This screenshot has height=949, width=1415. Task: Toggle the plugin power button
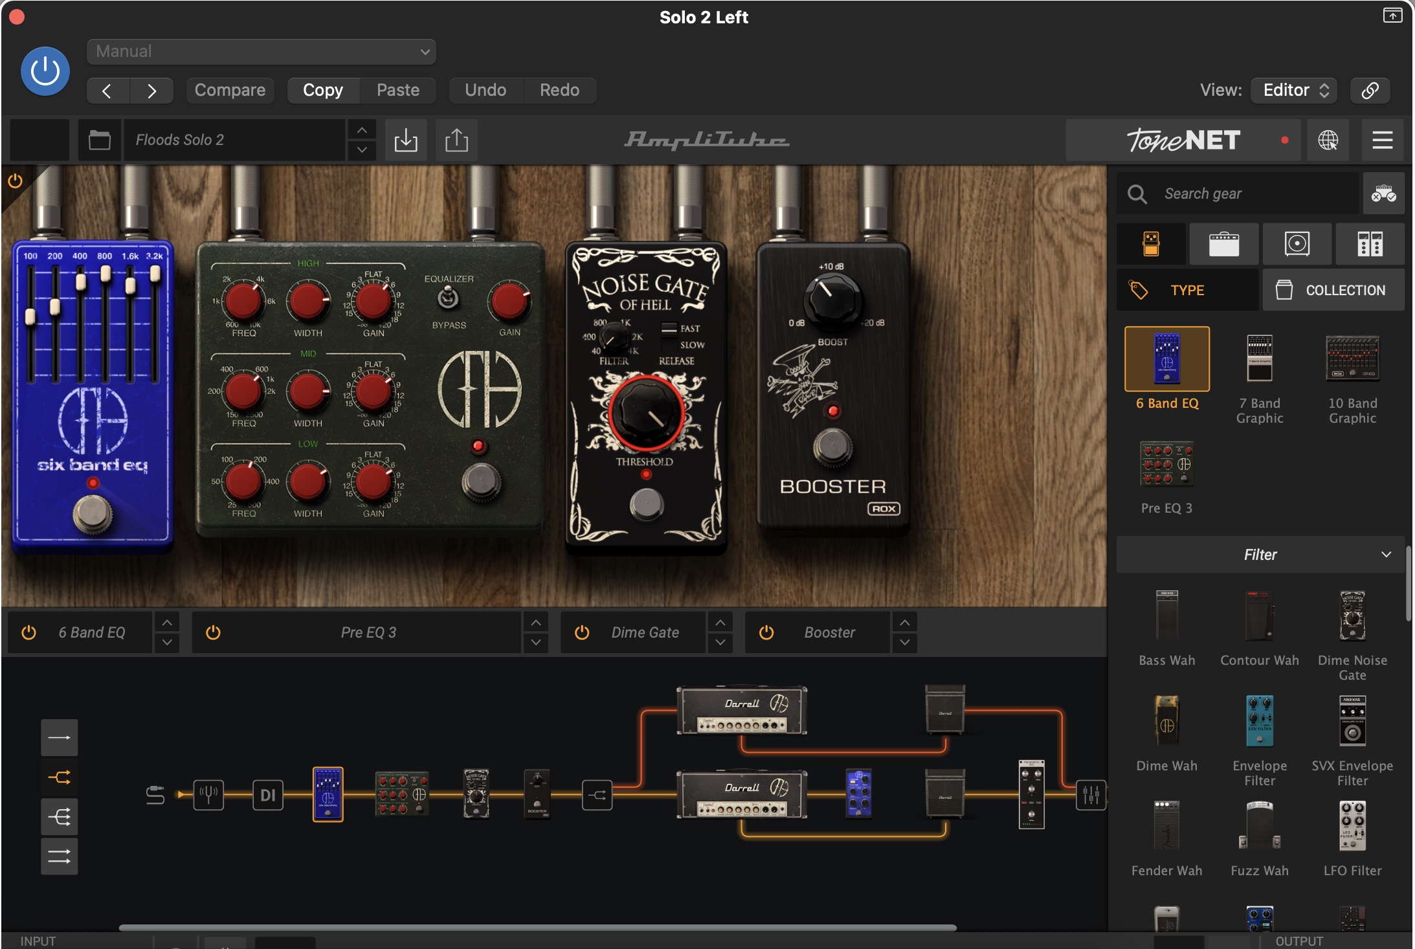45,71
